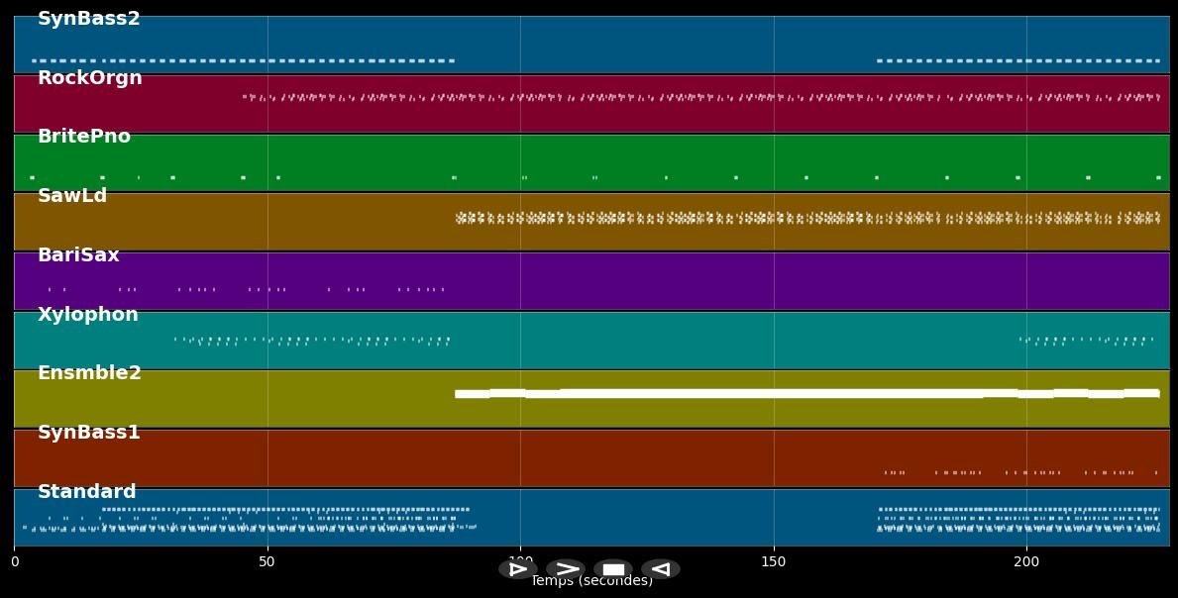Screen dimensions: 1178x598
Task: Select the Standard drum track label
Action: (x=87, y=492)
